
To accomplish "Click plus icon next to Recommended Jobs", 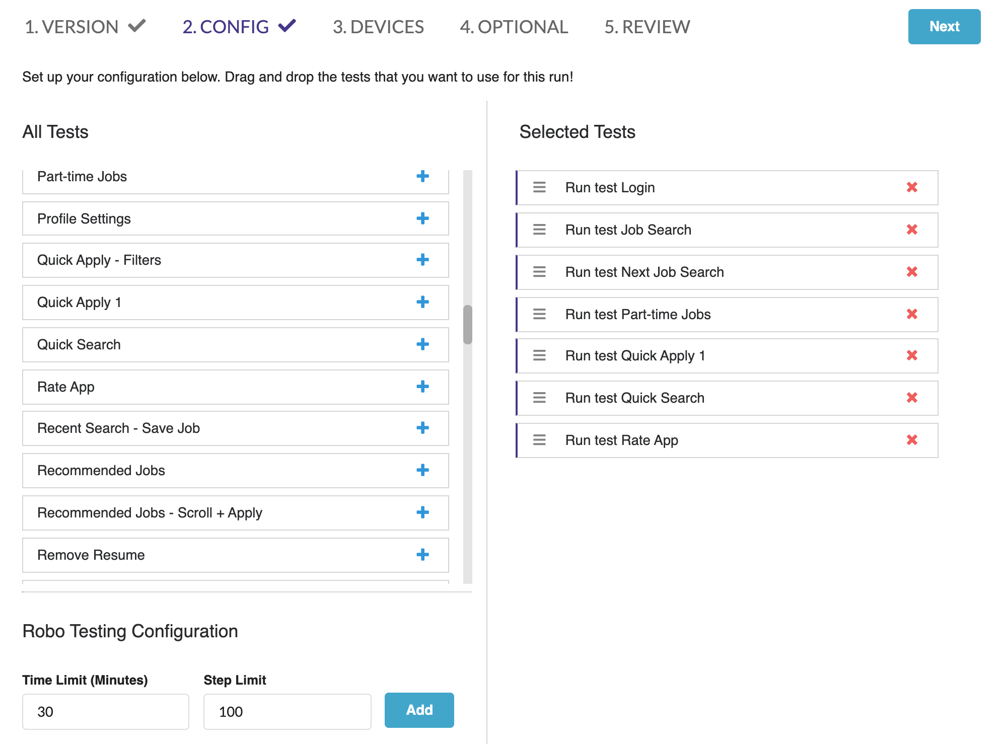I will pos(422,470).
